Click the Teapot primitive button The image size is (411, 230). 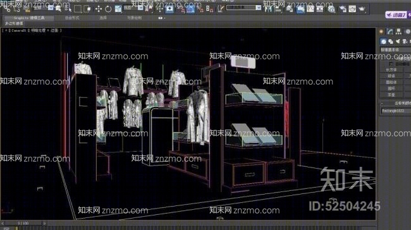click(x=391, y=95)
